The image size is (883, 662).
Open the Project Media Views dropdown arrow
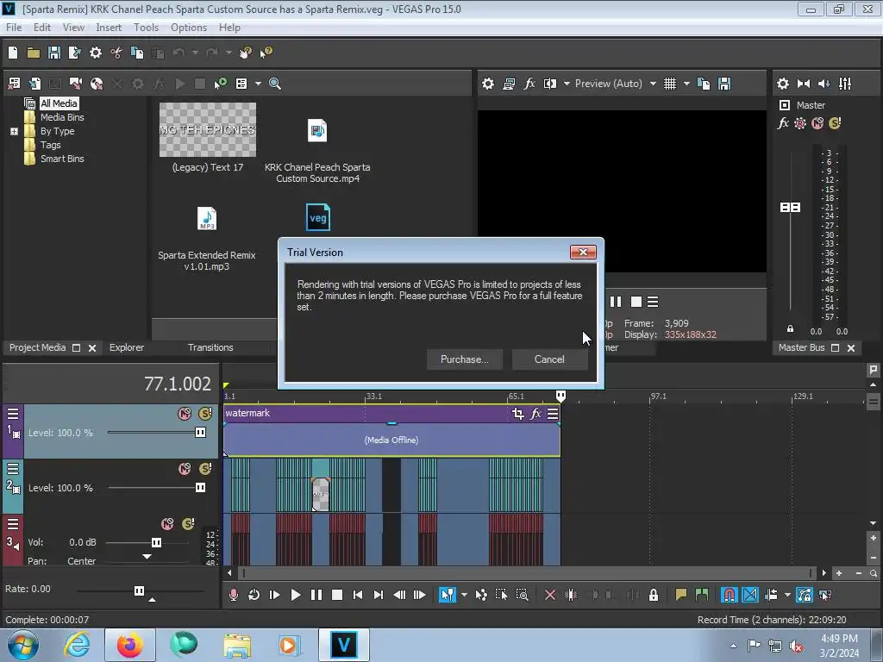[258, 84]
